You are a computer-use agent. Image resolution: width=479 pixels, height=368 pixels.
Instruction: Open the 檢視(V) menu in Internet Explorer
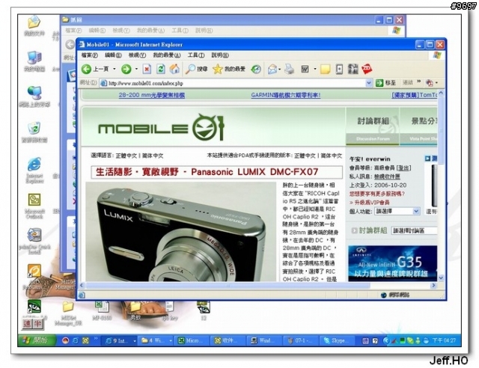point(137,55)
